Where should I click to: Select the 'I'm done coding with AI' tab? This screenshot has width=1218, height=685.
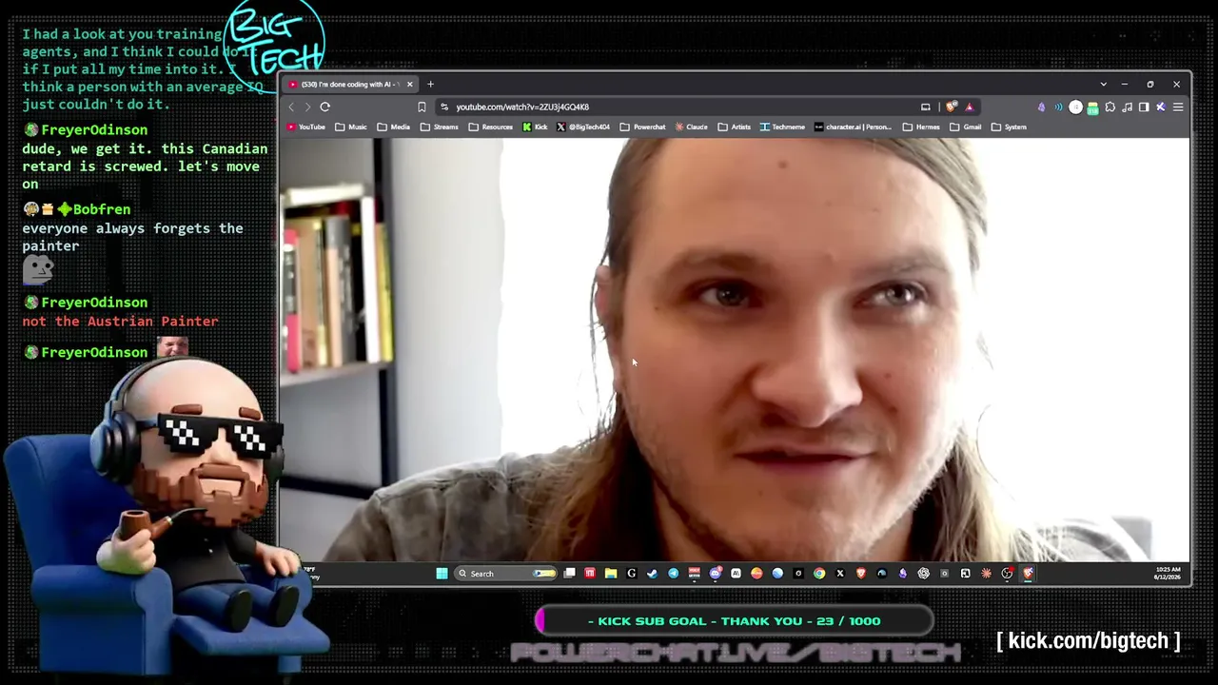pyautogui.click(x=350, y=84)
